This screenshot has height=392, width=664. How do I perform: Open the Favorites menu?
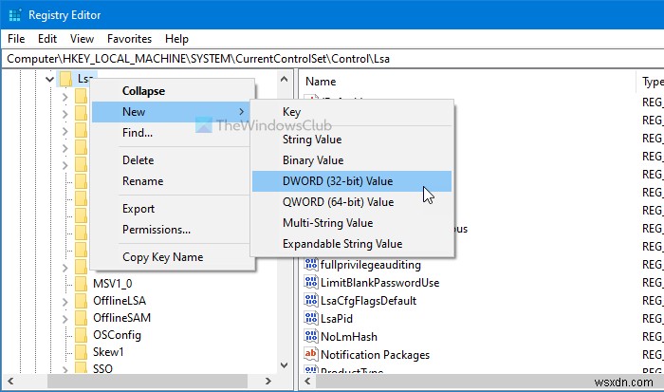point(129,39)
